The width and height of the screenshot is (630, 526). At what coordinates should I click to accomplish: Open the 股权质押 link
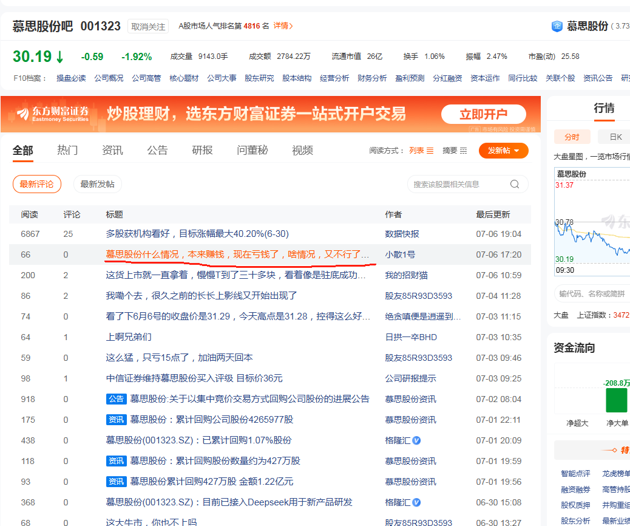575,505
